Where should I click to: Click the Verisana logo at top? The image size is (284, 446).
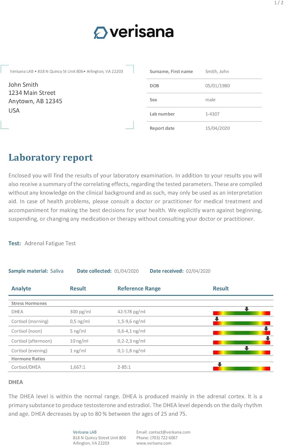(134, 32)
